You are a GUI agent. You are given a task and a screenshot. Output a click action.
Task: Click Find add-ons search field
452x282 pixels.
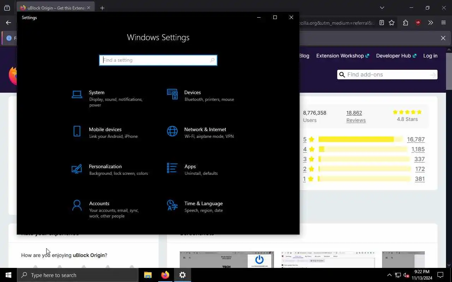(x=387, y=74)
